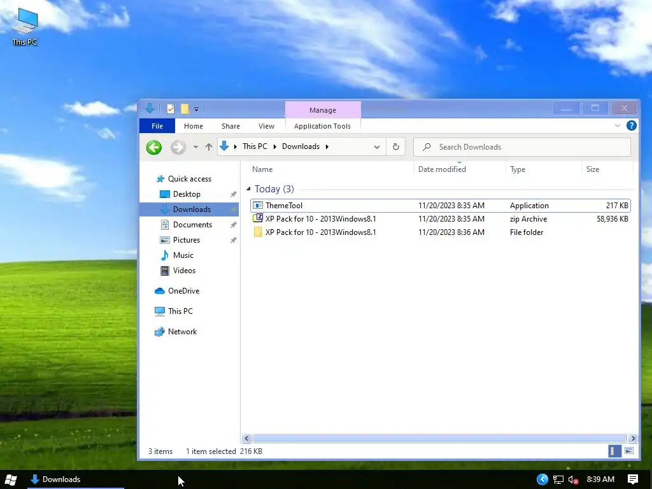Image resolution: width=652 pixels, height=489 pixels.
Task: Unpin Desktop using its pin icon
Action: tap(233, 194)
